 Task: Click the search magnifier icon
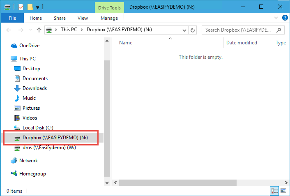click(x=279, y=30)
